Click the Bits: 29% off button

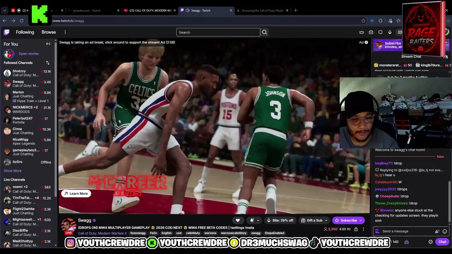tap(280, 220)
